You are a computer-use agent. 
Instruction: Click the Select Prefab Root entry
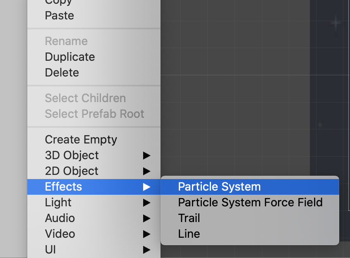(94, 114)
